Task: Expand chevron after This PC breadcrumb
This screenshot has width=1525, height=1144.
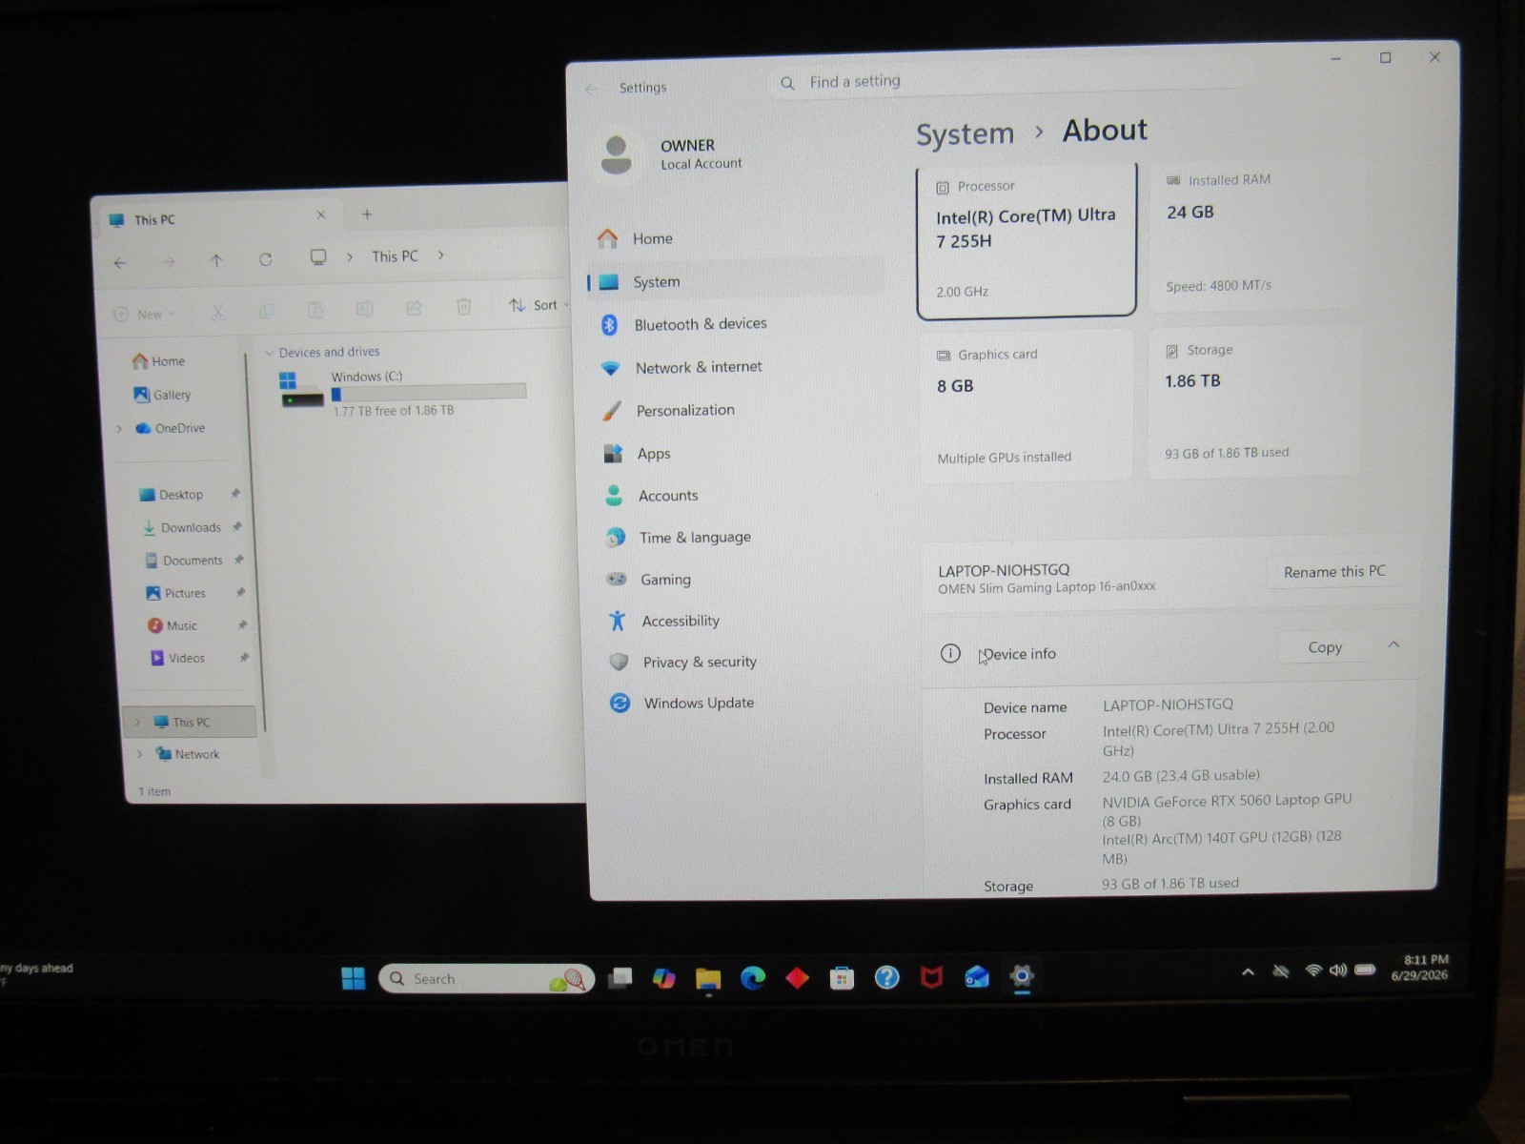Action: coord(440,255)
